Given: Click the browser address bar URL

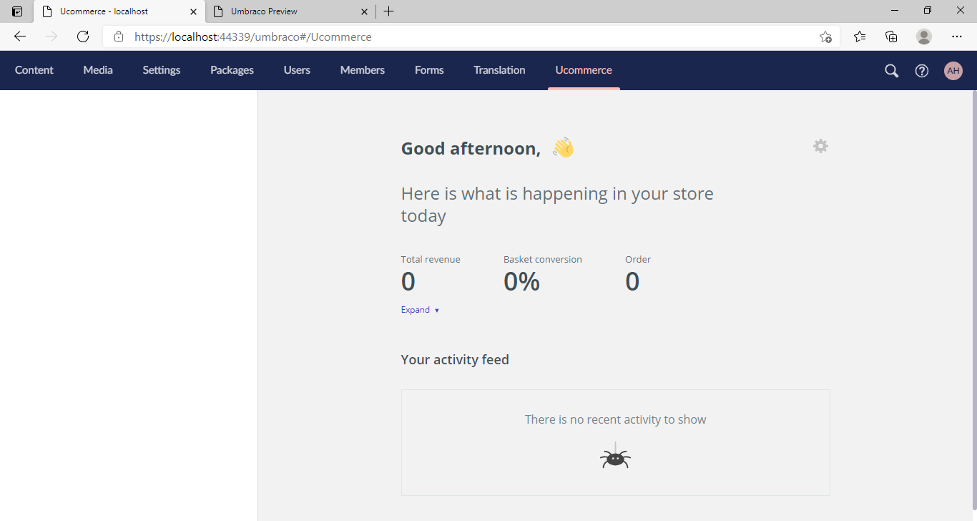Looking at the screenshot, I should (253, 36).
